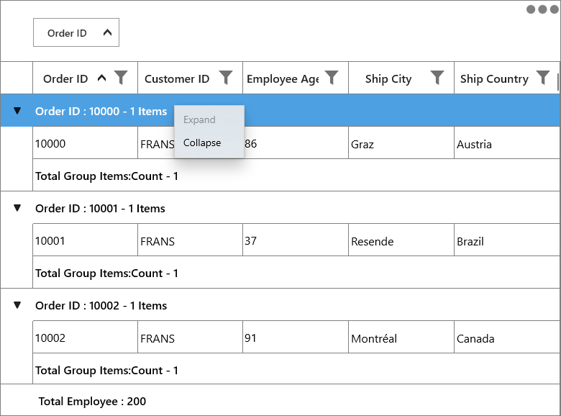Open filter for Ship Country column
The height and width of the screenshot is (416, 561).
543,77
